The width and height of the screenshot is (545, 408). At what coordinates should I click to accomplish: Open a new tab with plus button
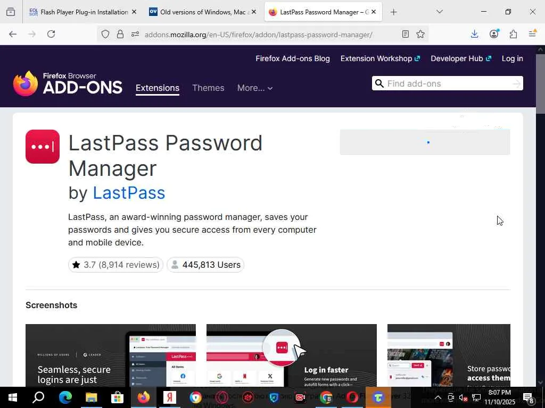click(393, 12)
